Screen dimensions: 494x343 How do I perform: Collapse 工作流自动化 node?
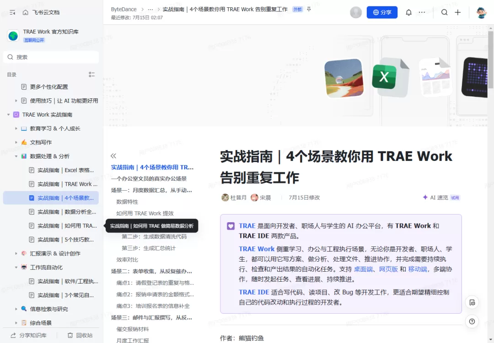pyautogui.click(x=16, y=268)
